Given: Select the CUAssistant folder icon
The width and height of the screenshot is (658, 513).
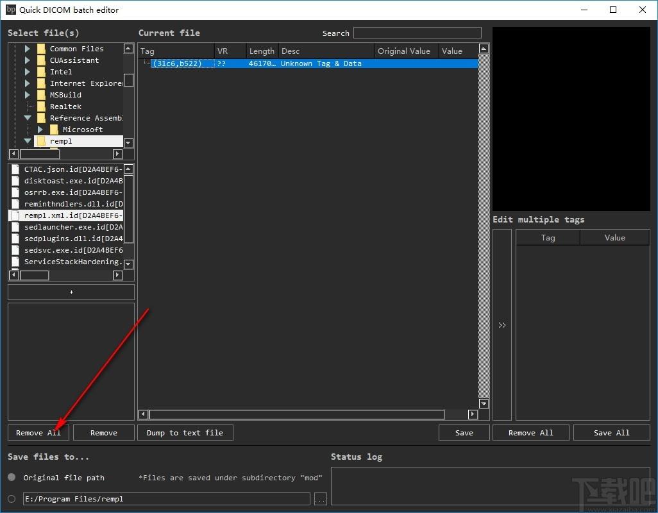Looking at the screenshot, I should 41,60.
